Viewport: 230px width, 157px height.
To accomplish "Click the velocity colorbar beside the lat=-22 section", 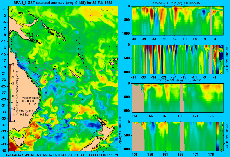I will click(x=218, y=136).
